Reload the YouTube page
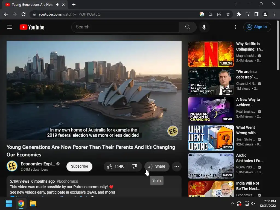Image resolution: width=280 pixels, height=210 pixels. (x=24, y=14)
